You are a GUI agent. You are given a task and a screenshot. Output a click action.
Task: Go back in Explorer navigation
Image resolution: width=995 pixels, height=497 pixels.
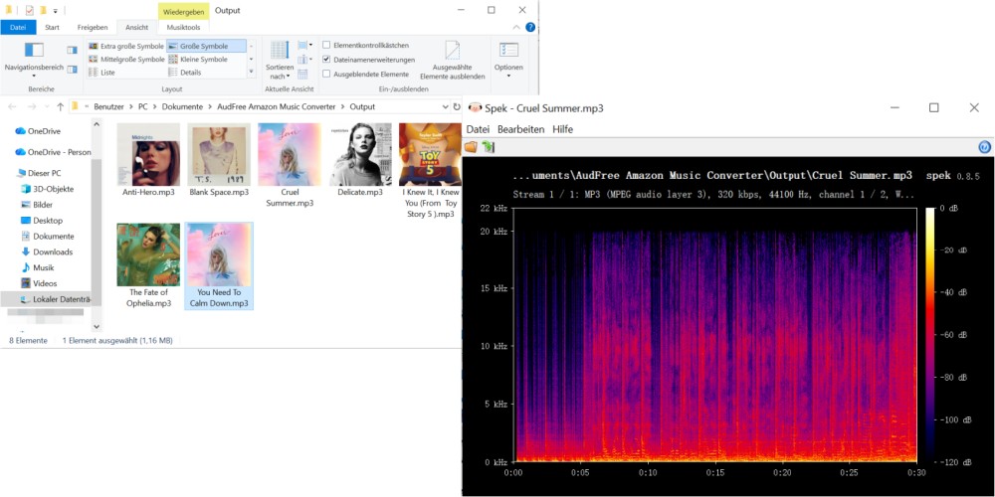[12, 106]
